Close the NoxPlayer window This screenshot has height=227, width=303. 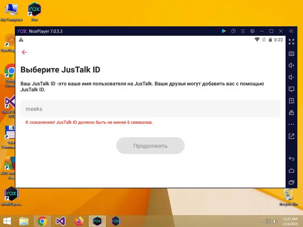[x=281, y=31]
